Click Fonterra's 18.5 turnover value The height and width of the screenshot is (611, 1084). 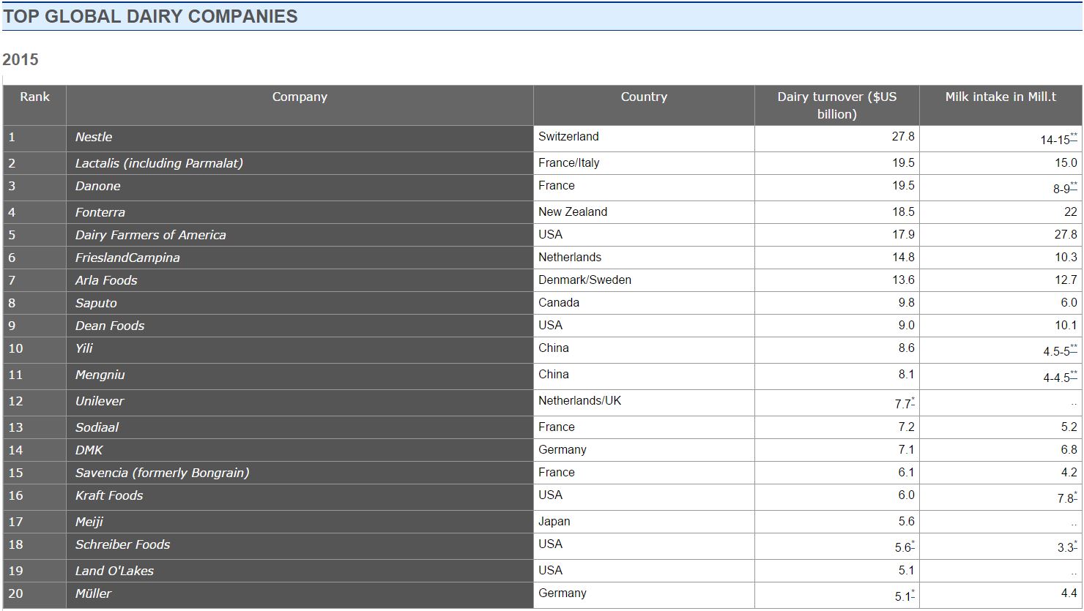903,212
